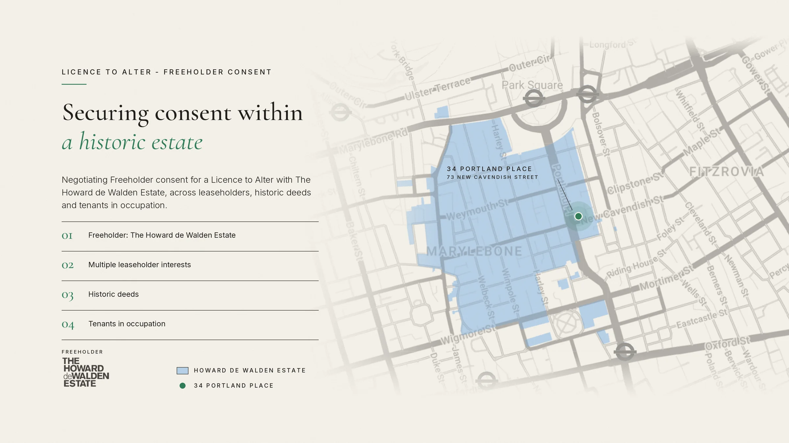Click the 'Riding House St' street label
The height and width of the screenshot is (443, 789).
click(636, 264)
